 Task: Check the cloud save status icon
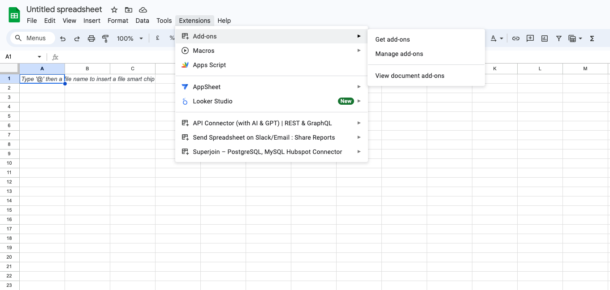[143, 10]
